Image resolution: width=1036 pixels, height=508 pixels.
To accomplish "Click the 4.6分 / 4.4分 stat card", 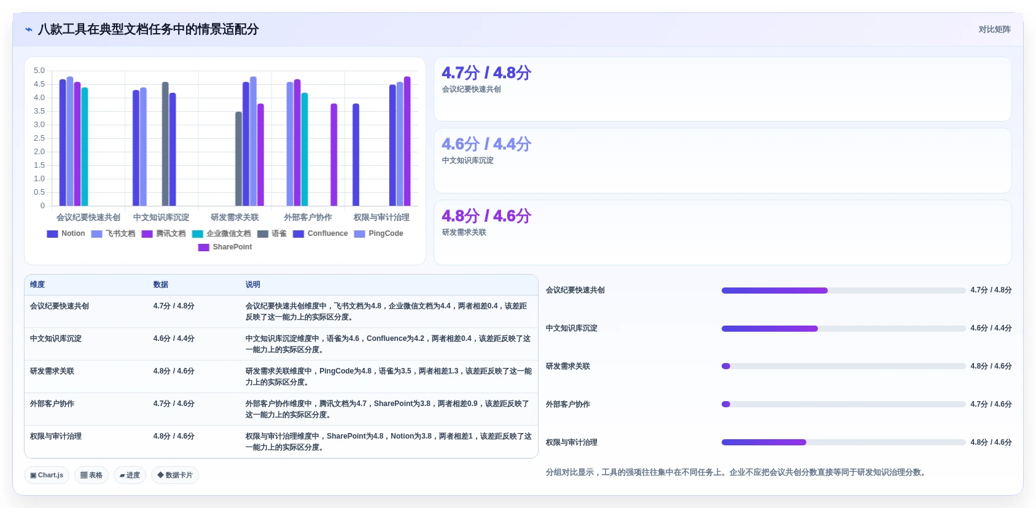I will (x=722, y=160).
